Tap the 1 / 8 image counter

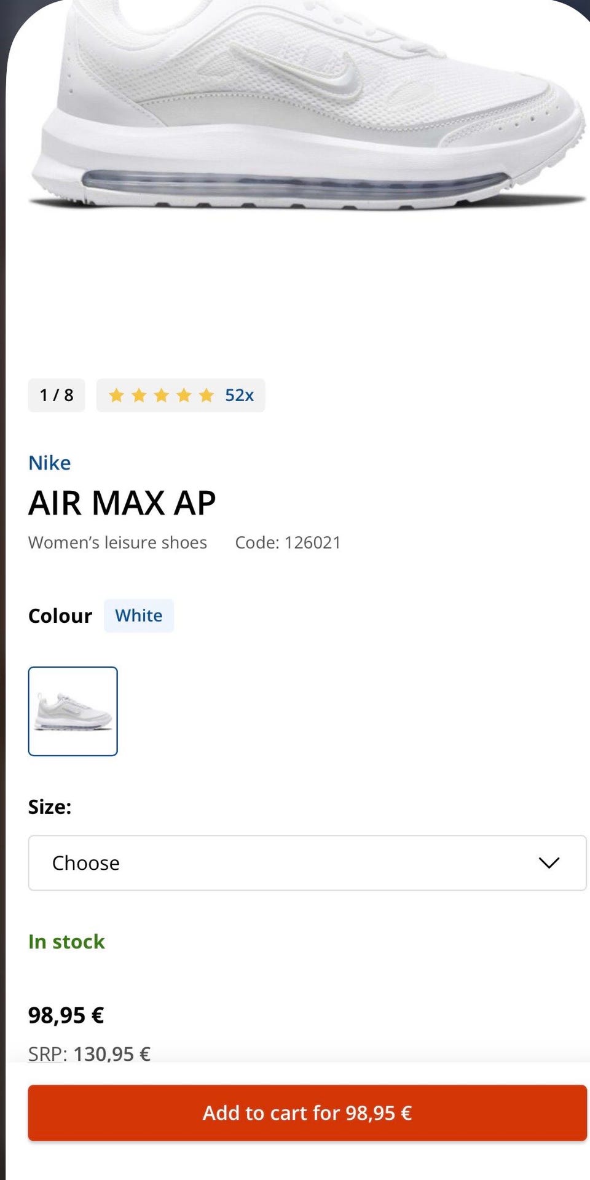tap(57, 395)
